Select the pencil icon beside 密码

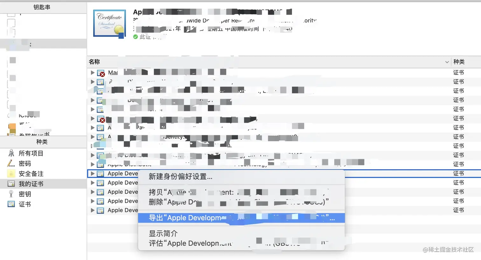[11, 164]
